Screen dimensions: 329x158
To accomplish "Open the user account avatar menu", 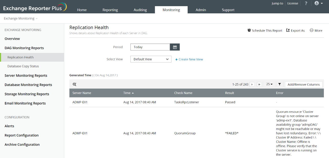I will point(318,3).
